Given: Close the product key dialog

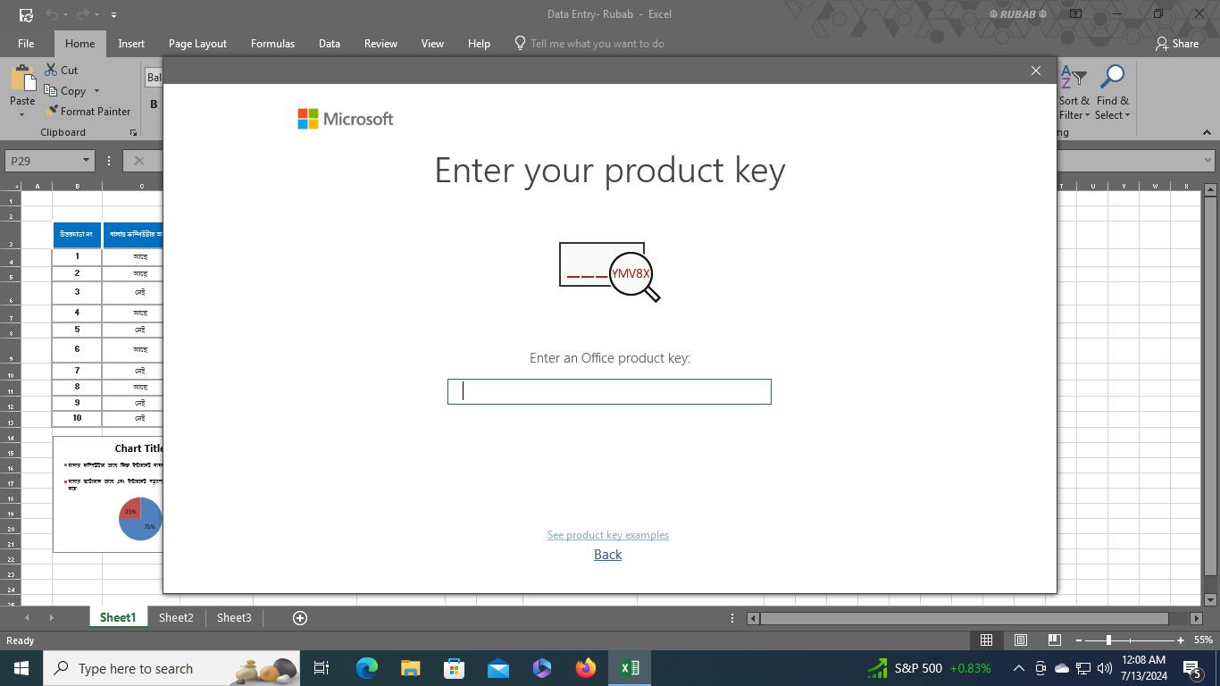Looking at the screenshot, I should [x=1036, y=71].
